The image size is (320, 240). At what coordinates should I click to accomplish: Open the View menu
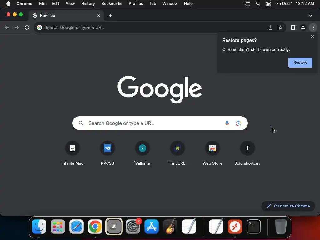[70, 4]
